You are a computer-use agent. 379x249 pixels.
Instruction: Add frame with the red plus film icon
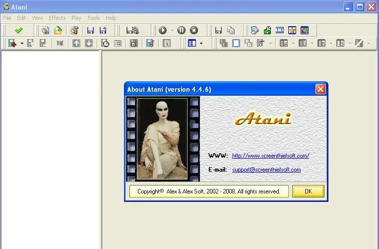pos(12,43)
